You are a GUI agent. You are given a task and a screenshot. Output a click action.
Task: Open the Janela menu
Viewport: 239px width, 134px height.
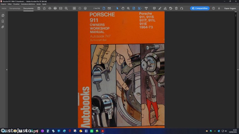(x=39, y=4)
